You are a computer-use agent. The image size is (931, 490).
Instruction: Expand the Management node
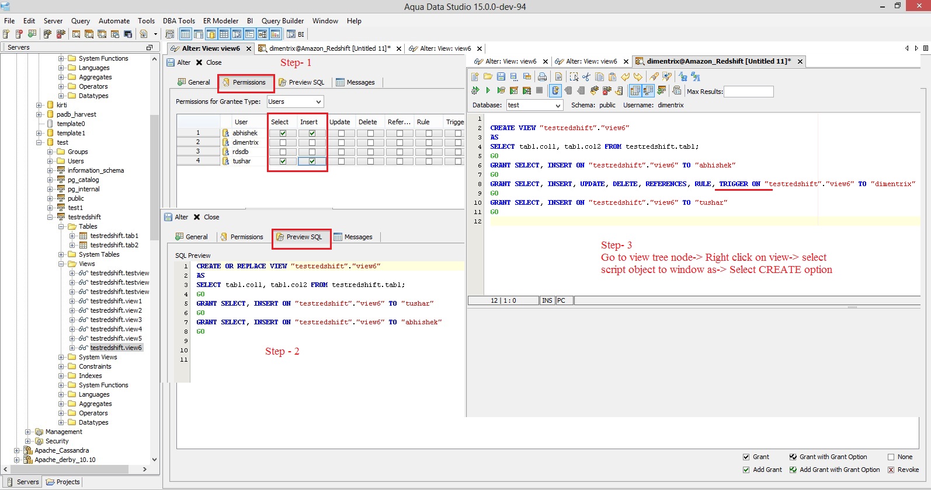point(28,432)
